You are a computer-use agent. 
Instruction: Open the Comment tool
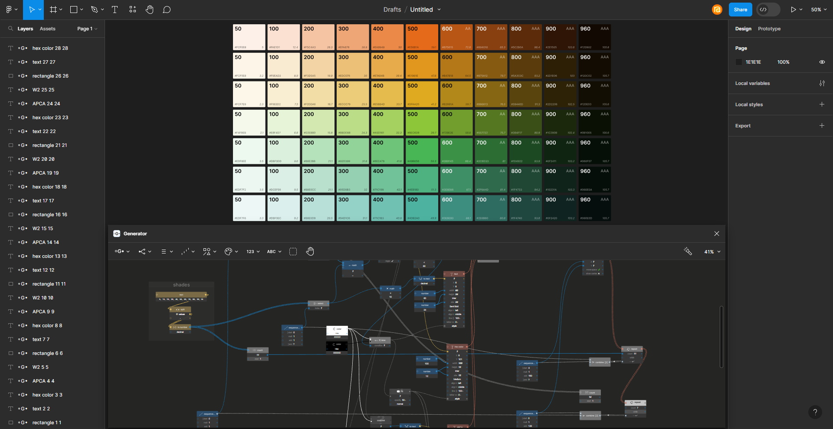pyautogui.click(x=167, y=9)
